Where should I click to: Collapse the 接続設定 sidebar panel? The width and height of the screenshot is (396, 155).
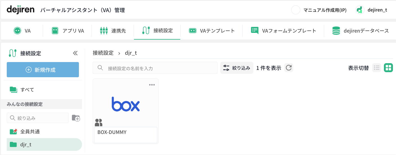(75, 53)
